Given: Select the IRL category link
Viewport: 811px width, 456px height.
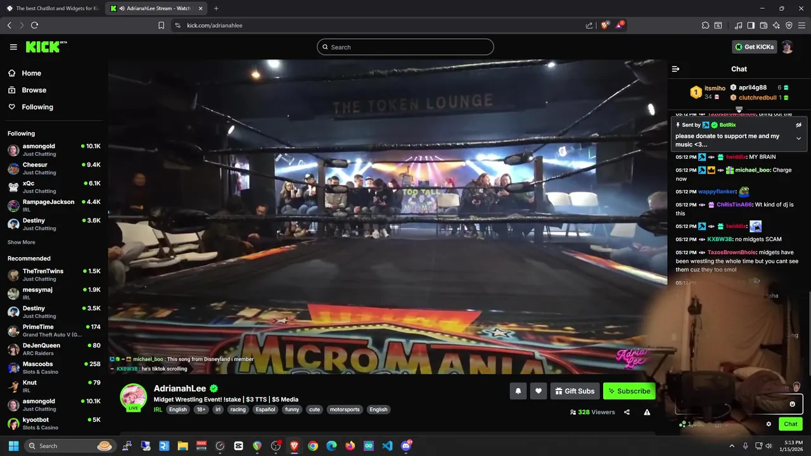Looking at the screenshot, I should pos(158,410).
